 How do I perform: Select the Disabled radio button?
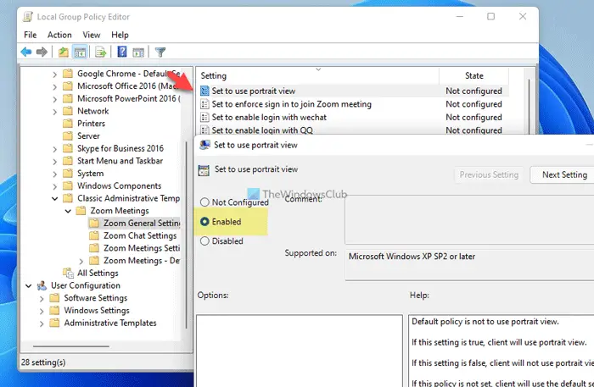point(205,240)
